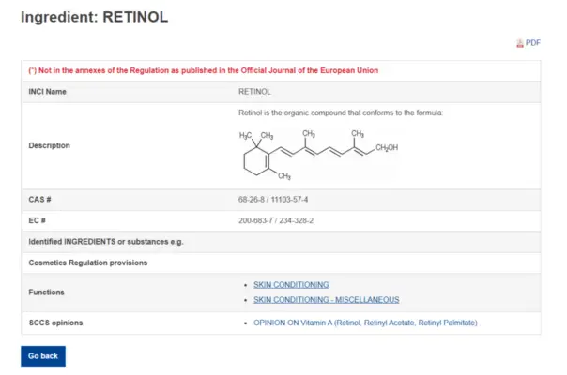Click the Functions row label

[x=47, y=292]
